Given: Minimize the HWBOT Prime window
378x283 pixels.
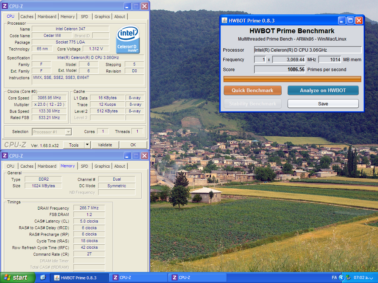Looking at the screenshot, I should point(342,21).
